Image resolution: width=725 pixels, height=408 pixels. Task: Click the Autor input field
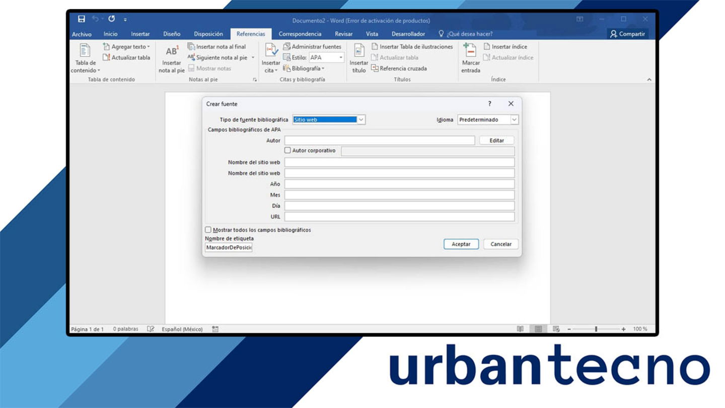pos(380,141)
